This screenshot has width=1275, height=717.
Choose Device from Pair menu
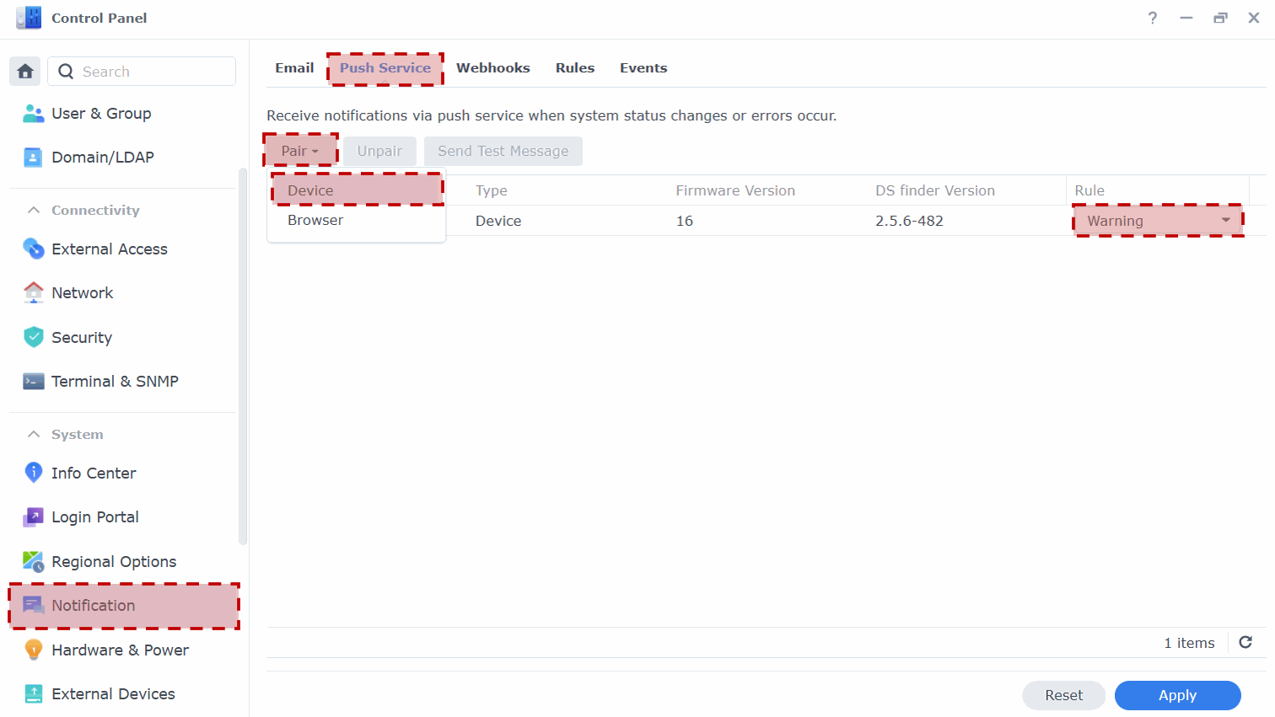(357, 190)
